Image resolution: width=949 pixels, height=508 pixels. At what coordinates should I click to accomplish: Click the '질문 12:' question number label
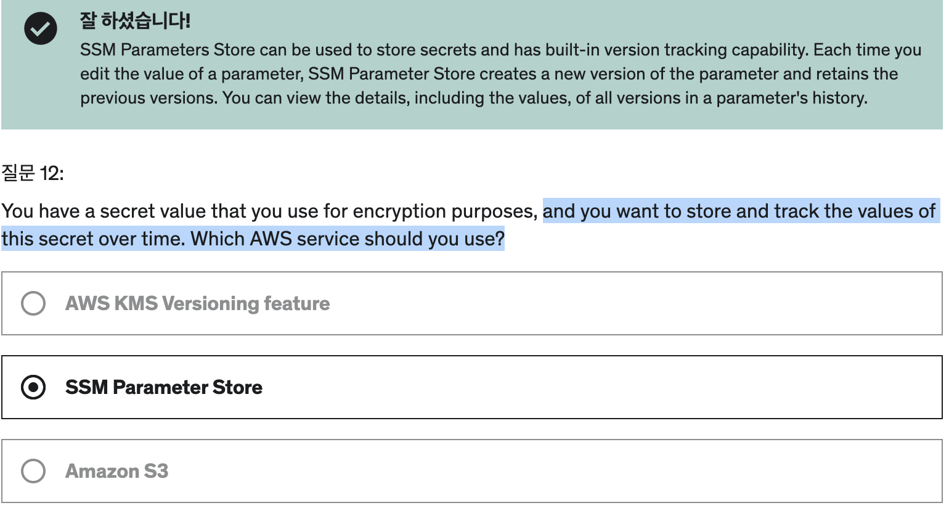[x=33, y=173]
